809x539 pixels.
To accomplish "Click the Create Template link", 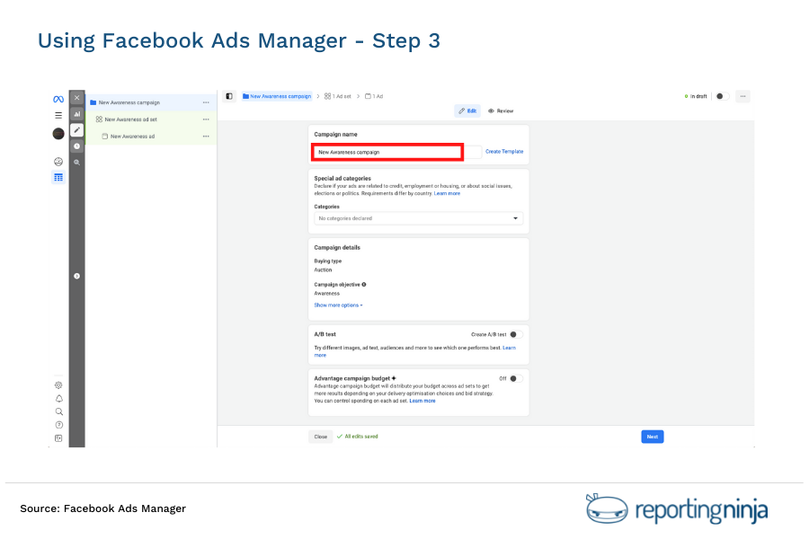I will click(x=504, y=151).
